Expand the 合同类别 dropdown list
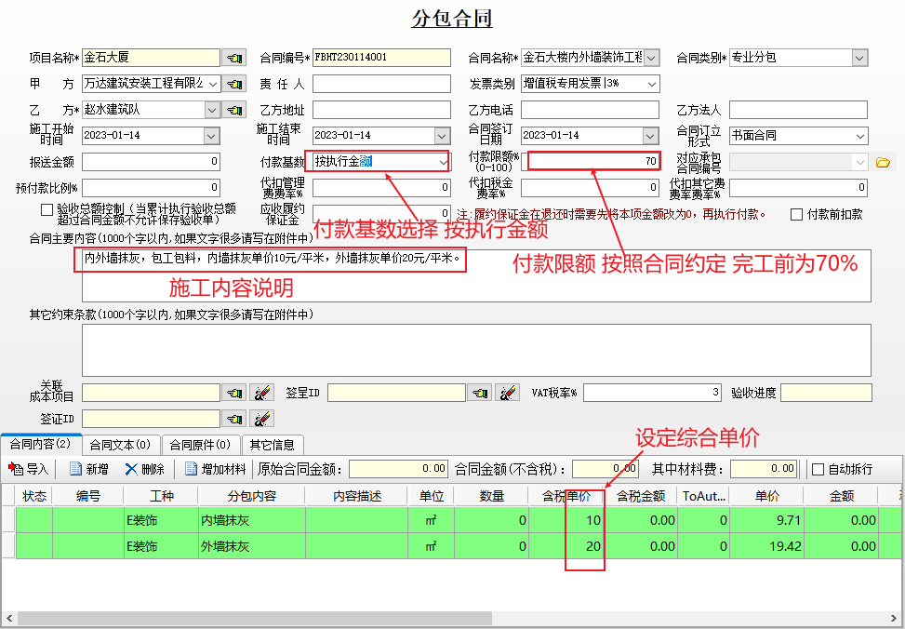The height and width of the screenshot is (629, 905). [x=858, y=58]
